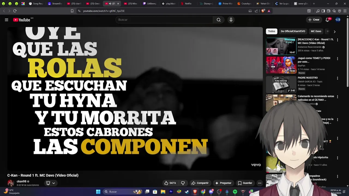Switch to the StreamElements tab
The image size is (349, 196).
pos(55,4)
